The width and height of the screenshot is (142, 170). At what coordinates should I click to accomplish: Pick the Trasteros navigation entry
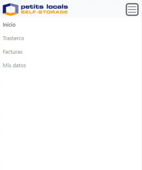[14, 38]
